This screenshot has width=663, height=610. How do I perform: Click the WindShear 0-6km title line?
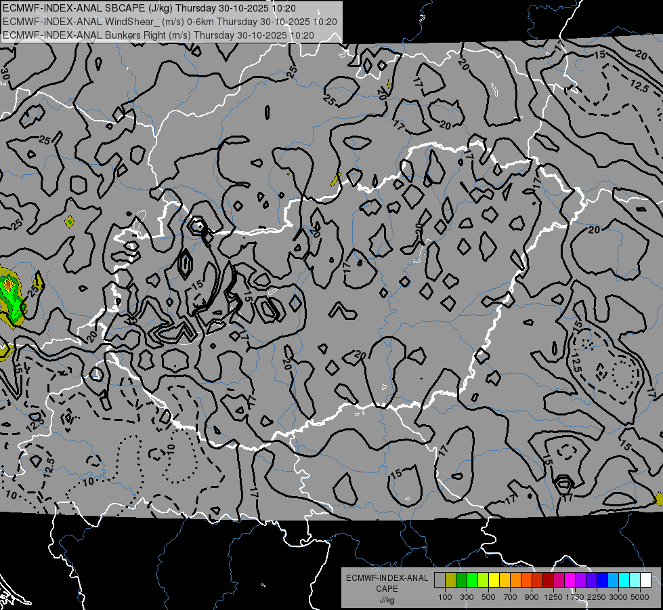click(x=169, y=22)
